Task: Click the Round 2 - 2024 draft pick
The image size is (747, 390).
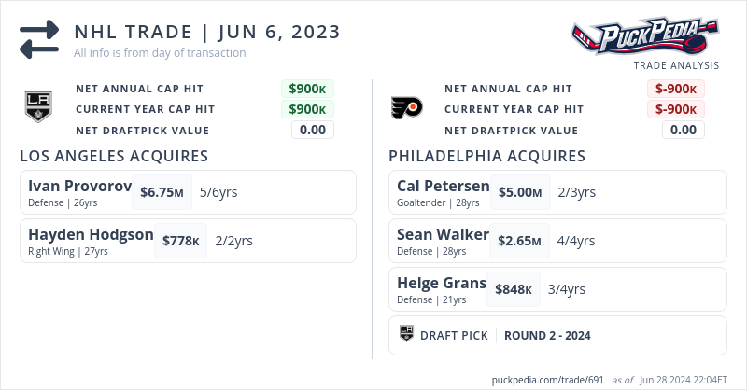Action: point(547,335)
